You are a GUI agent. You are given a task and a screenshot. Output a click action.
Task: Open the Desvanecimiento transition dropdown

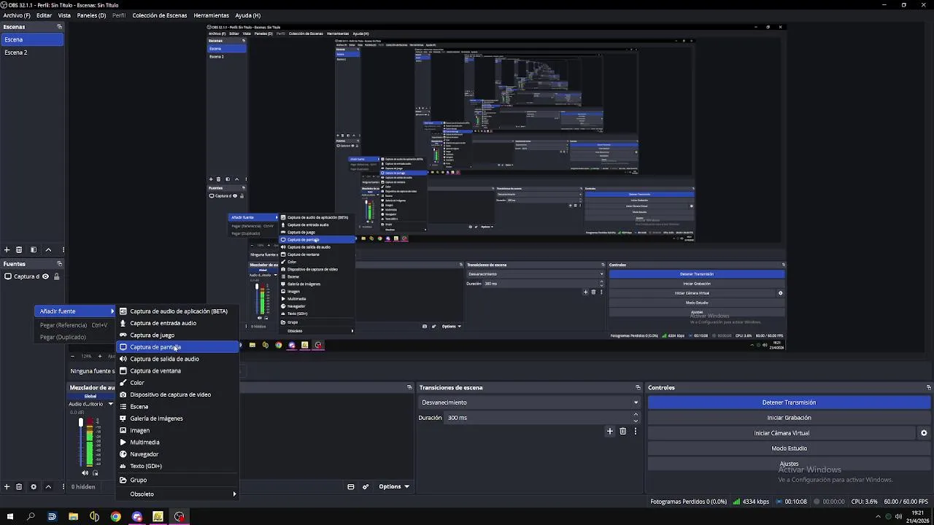pos(530,402)
